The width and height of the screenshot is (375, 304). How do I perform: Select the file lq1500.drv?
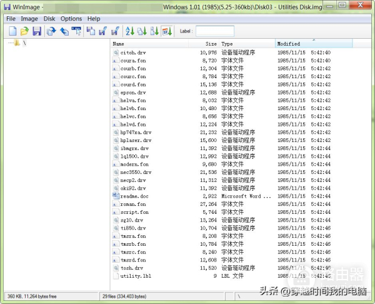pos(134,156)
